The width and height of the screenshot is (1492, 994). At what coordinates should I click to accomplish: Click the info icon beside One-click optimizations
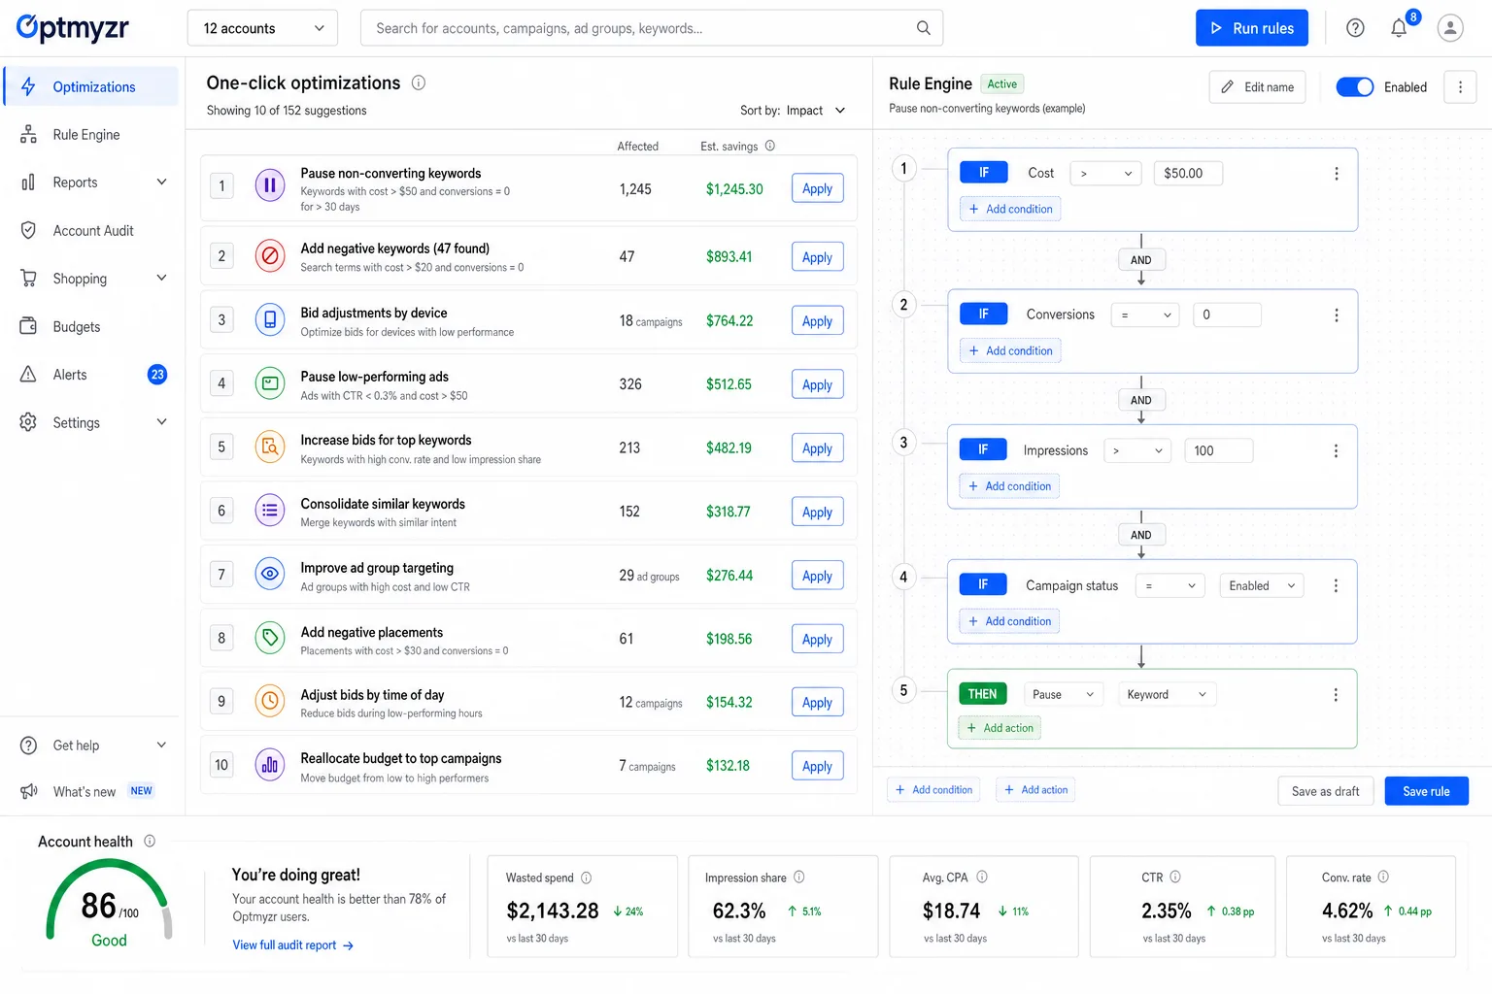click(x=419, y=83)
